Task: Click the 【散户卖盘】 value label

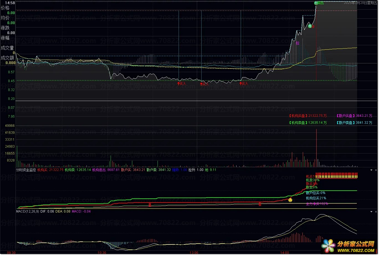Action: [354, 123]
